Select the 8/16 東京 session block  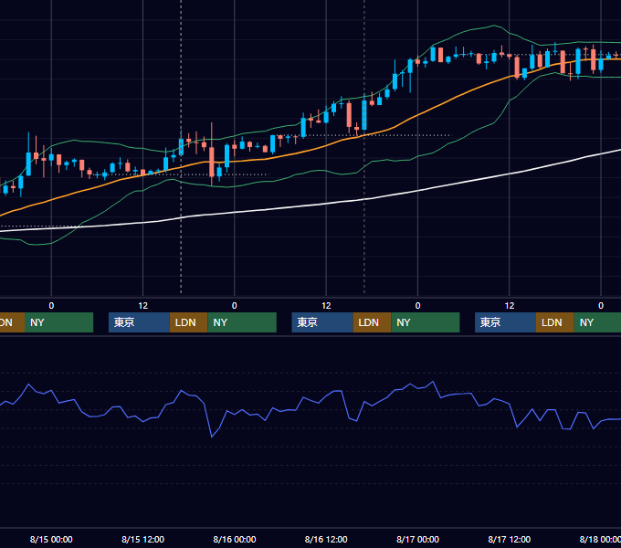tap(322, 322)
